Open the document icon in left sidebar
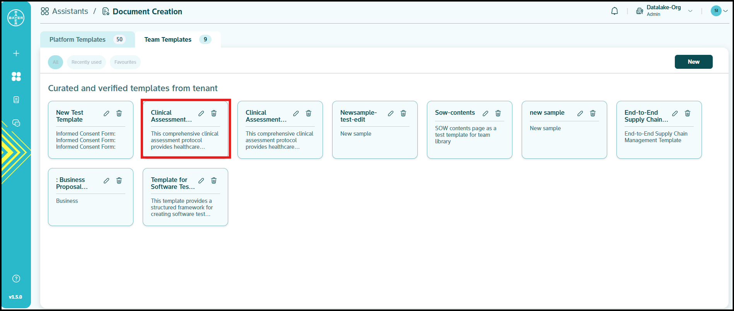This screenshot has height=311, width=734. pos(16,100)
